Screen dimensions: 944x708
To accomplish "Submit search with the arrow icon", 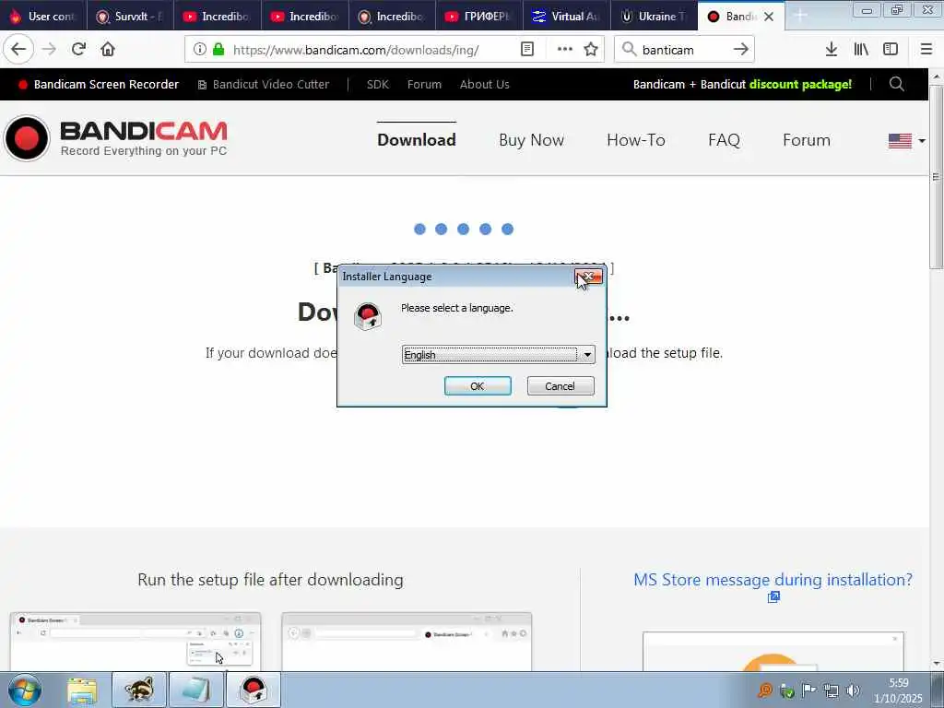I will pos(741,50).
